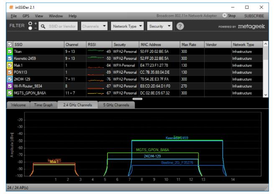Click MAC address 50:FF:20:02:BE:5A
This screenshot has width=274, height=194.
pos(154,51)
